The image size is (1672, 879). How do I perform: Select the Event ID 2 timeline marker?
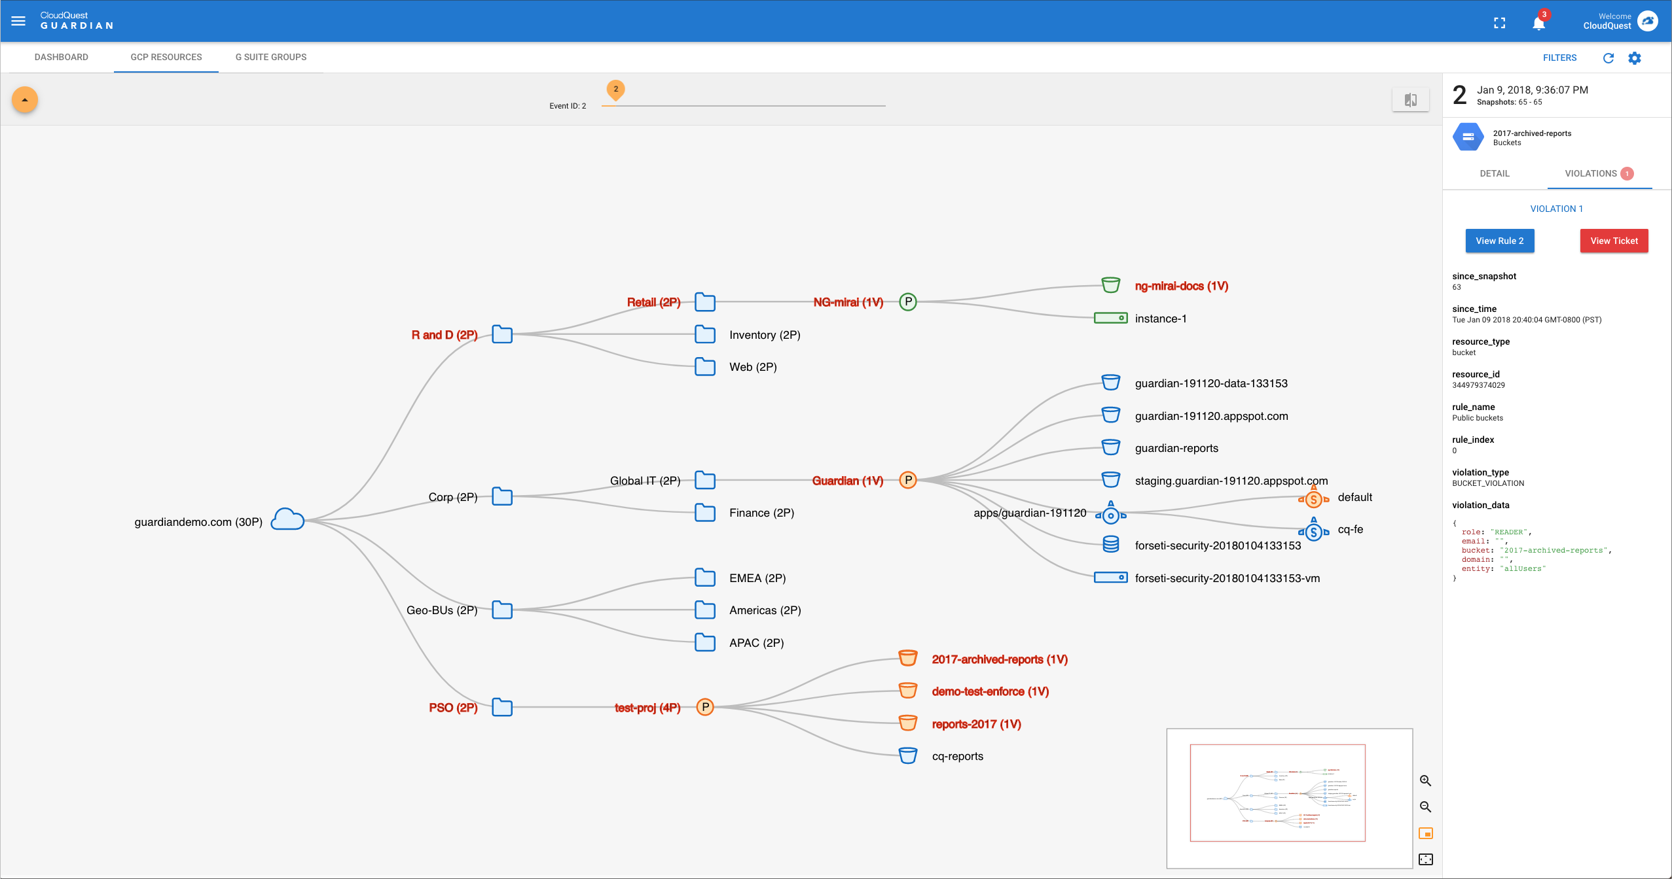[x=615, y=91]
